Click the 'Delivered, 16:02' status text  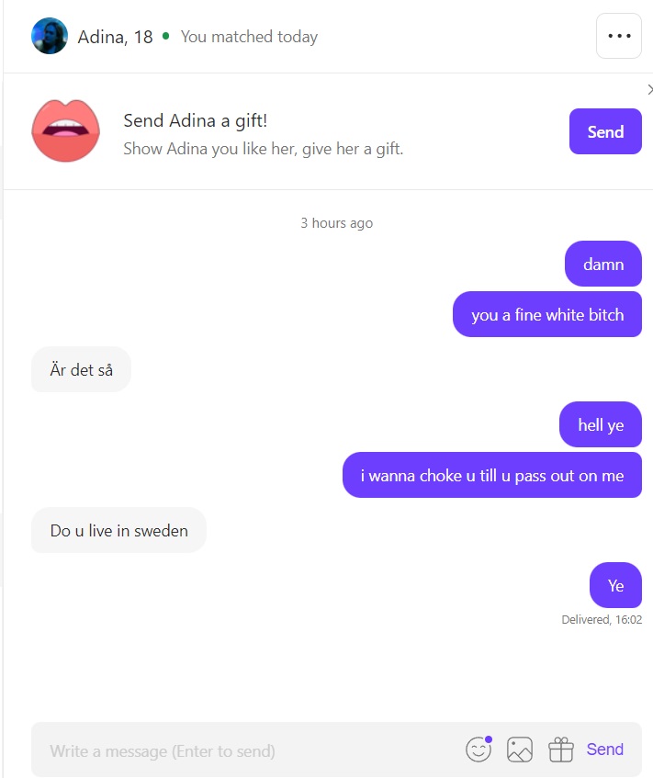click(602, 620)
